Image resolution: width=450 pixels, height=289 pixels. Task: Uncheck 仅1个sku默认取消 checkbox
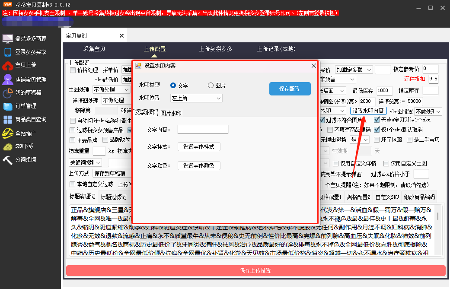tap(377, 130)
